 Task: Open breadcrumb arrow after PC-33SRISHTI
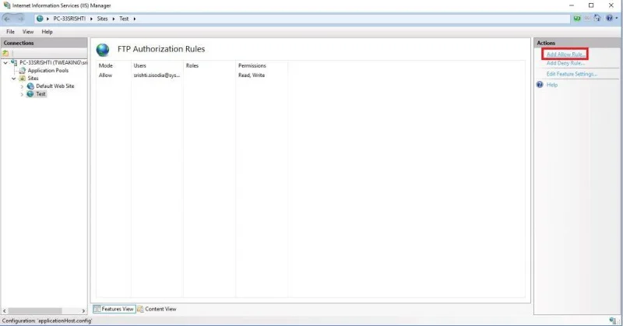(91, 19)
